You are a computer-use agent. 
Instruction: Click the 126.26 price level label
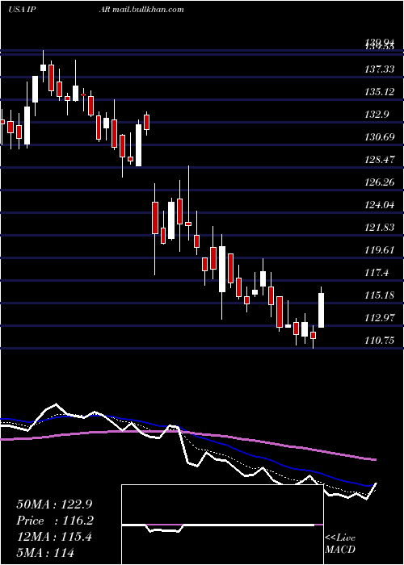pos(379,182)
